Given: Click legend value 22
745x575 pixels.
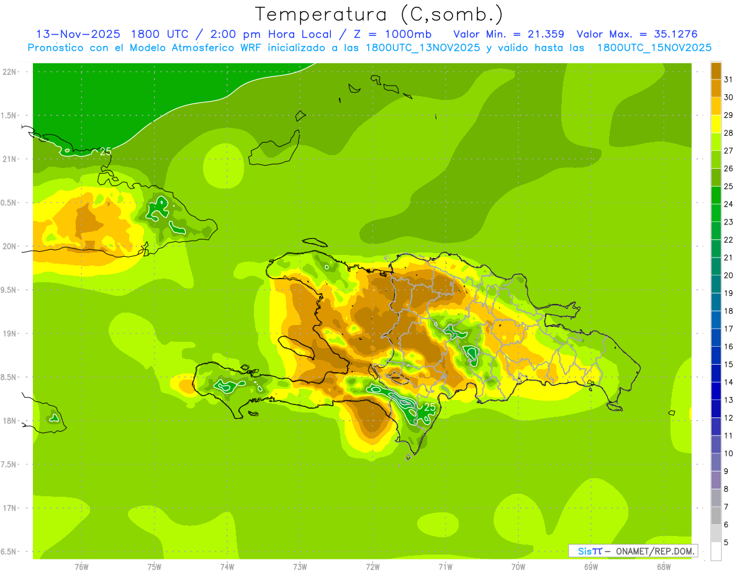Looking at the screenshot, I should 729,239.
